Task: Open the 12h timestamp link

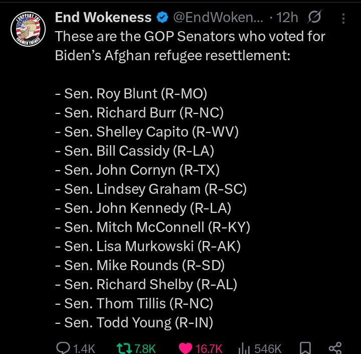Action: coord(286,18)
